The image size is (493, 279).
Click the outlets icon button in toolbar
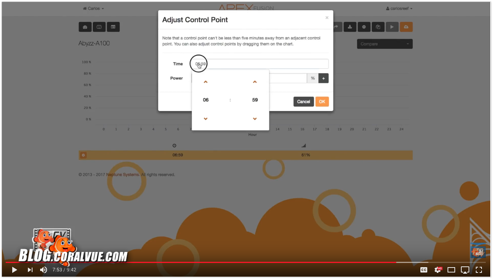[99, 27]
